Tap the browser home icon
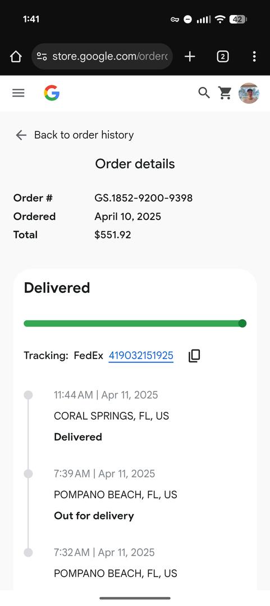The height and width of the screenshot is (606, 270). (x=16, y=57)
